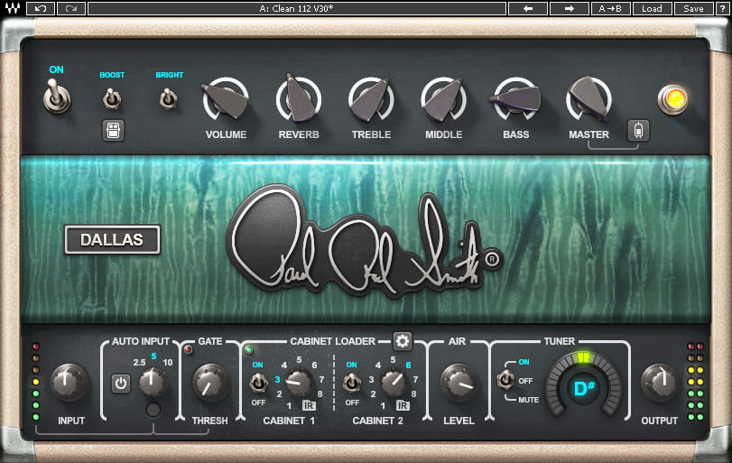Click the undo arrow in top toolbar

click(40, 8)
